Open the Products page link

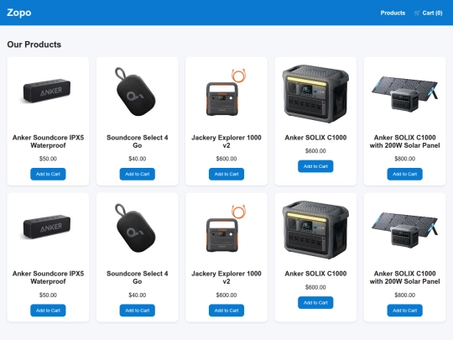pos(393,13)
